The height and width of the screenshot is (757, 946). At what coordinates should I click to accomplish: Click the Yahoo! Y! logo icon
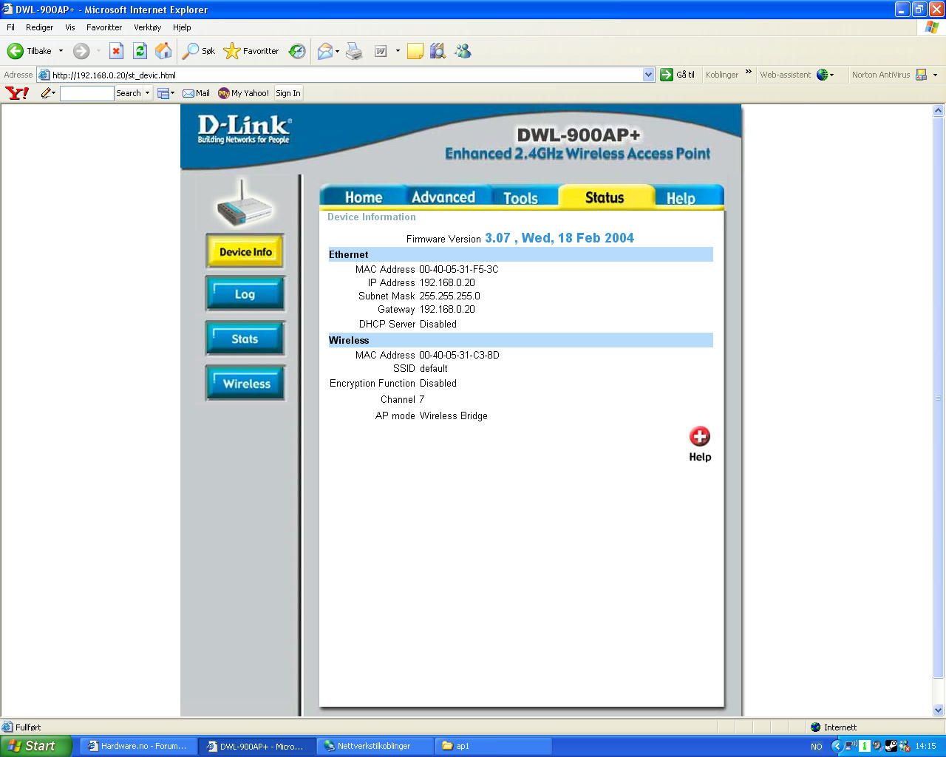click(17, 93)
